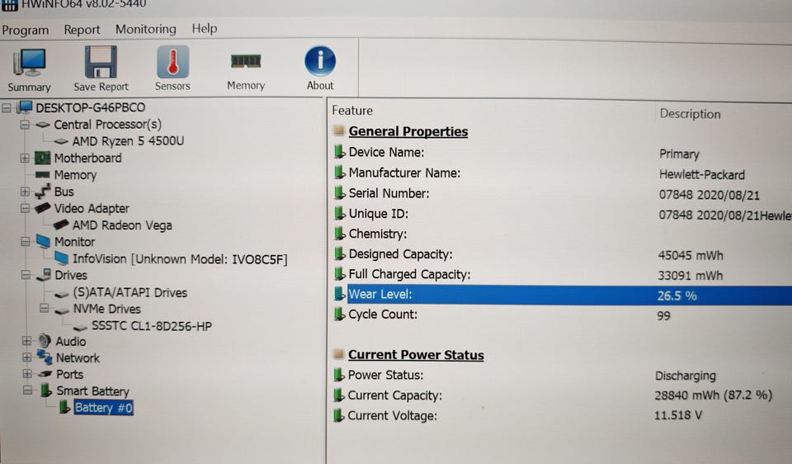The height and width of the screenshot is (464, 792).
Task: Expand the Audio node
Action: tap(26, 341)
